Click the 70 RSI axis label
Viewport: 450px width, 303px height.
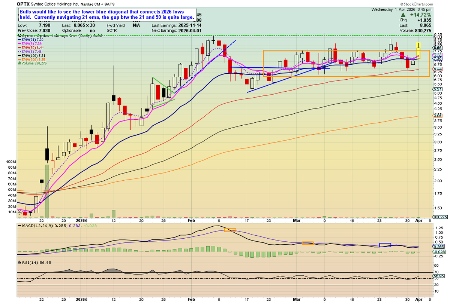(436, 272)
